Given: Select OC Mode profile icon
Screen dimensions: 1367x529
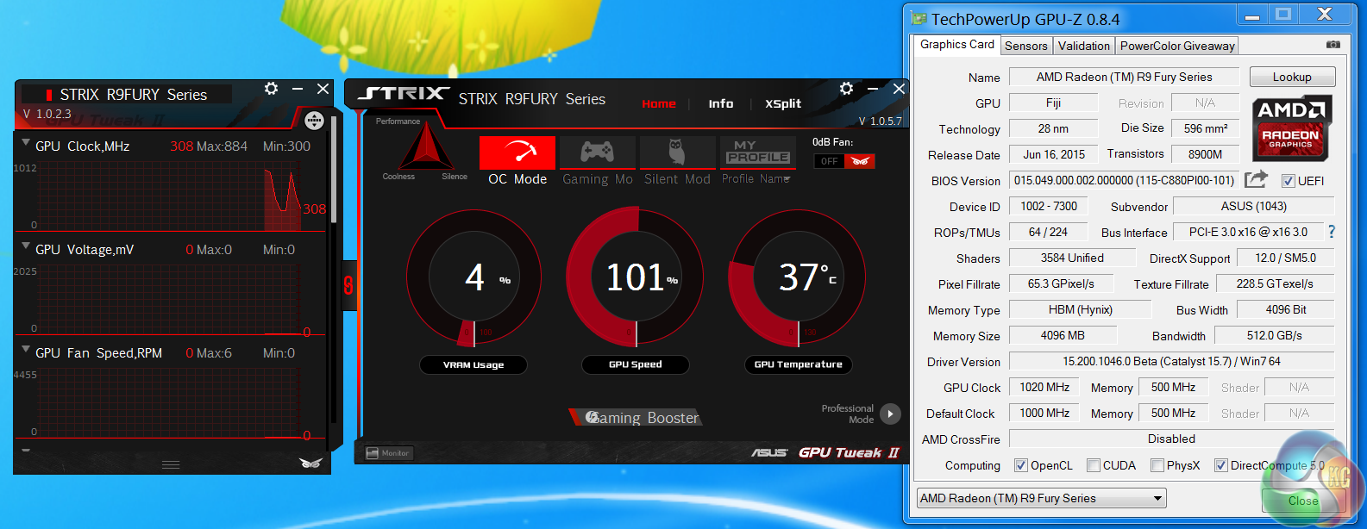Looking at the screenshot, I should (517, 152).
